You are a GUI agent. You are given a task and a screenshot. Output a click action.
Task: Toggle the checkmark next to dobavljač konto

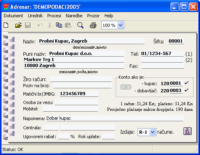click(x=187, y=90)
